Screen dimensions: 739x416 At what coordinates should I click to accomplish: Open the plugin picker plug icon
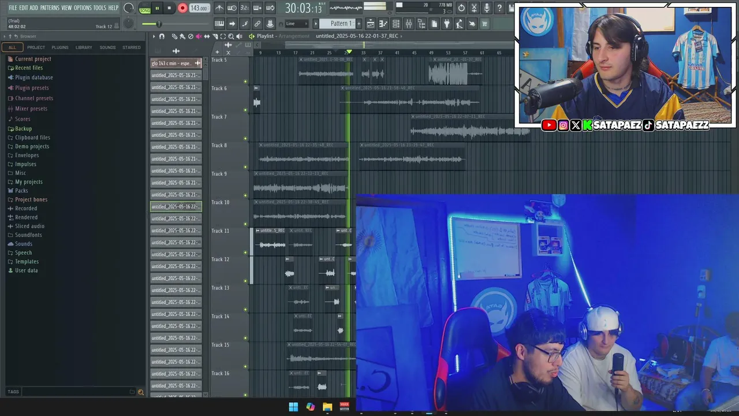coord(447,24)
